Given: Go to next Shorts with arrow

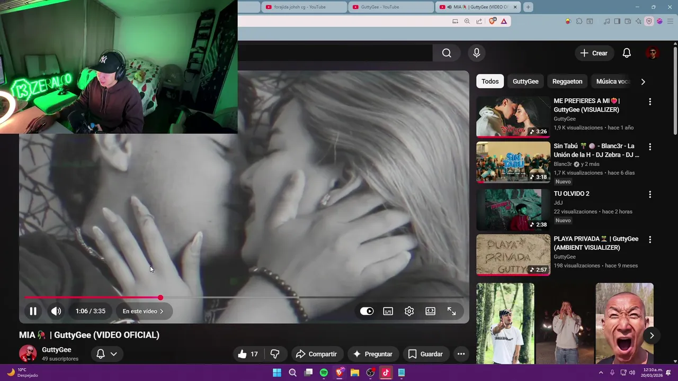Looking at the screenshot, I should 652,335.
